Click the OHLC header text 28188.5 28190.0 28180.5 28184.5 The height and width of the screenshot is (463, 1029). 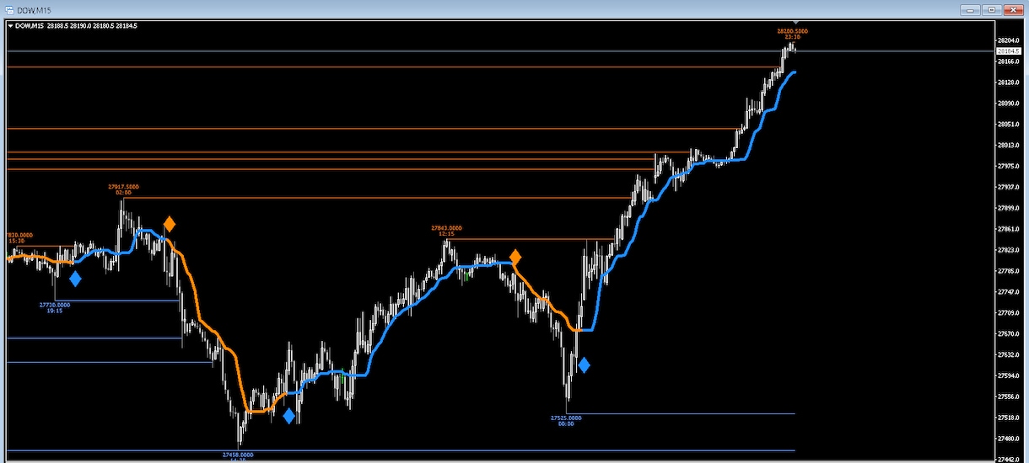point(94,26)
